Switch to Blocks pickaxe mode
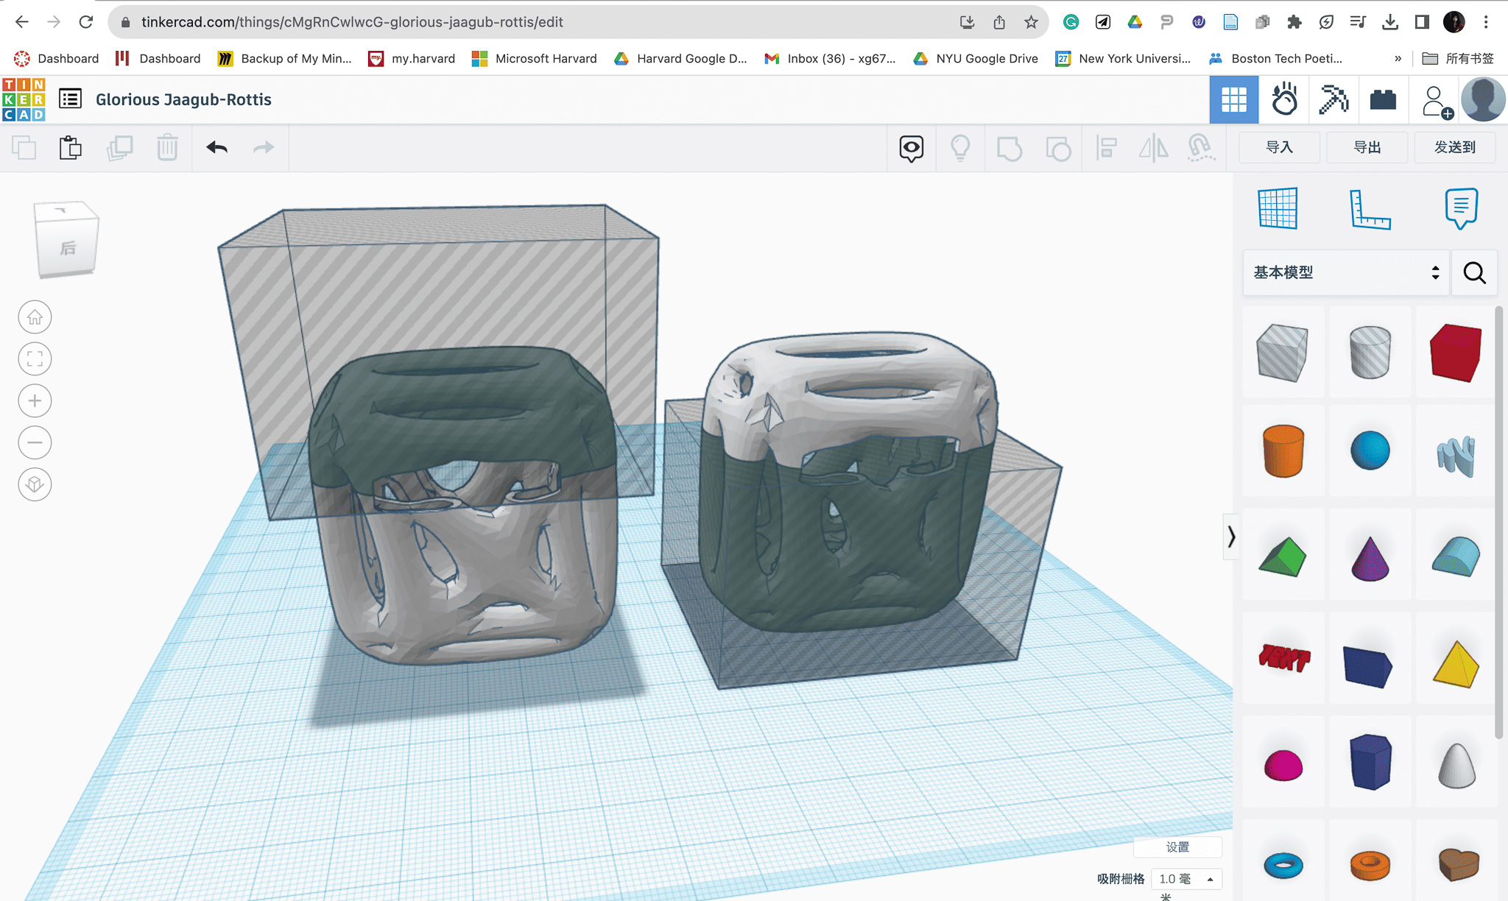The height and width of the screenshot is (901, 1508). point(1333,99)
